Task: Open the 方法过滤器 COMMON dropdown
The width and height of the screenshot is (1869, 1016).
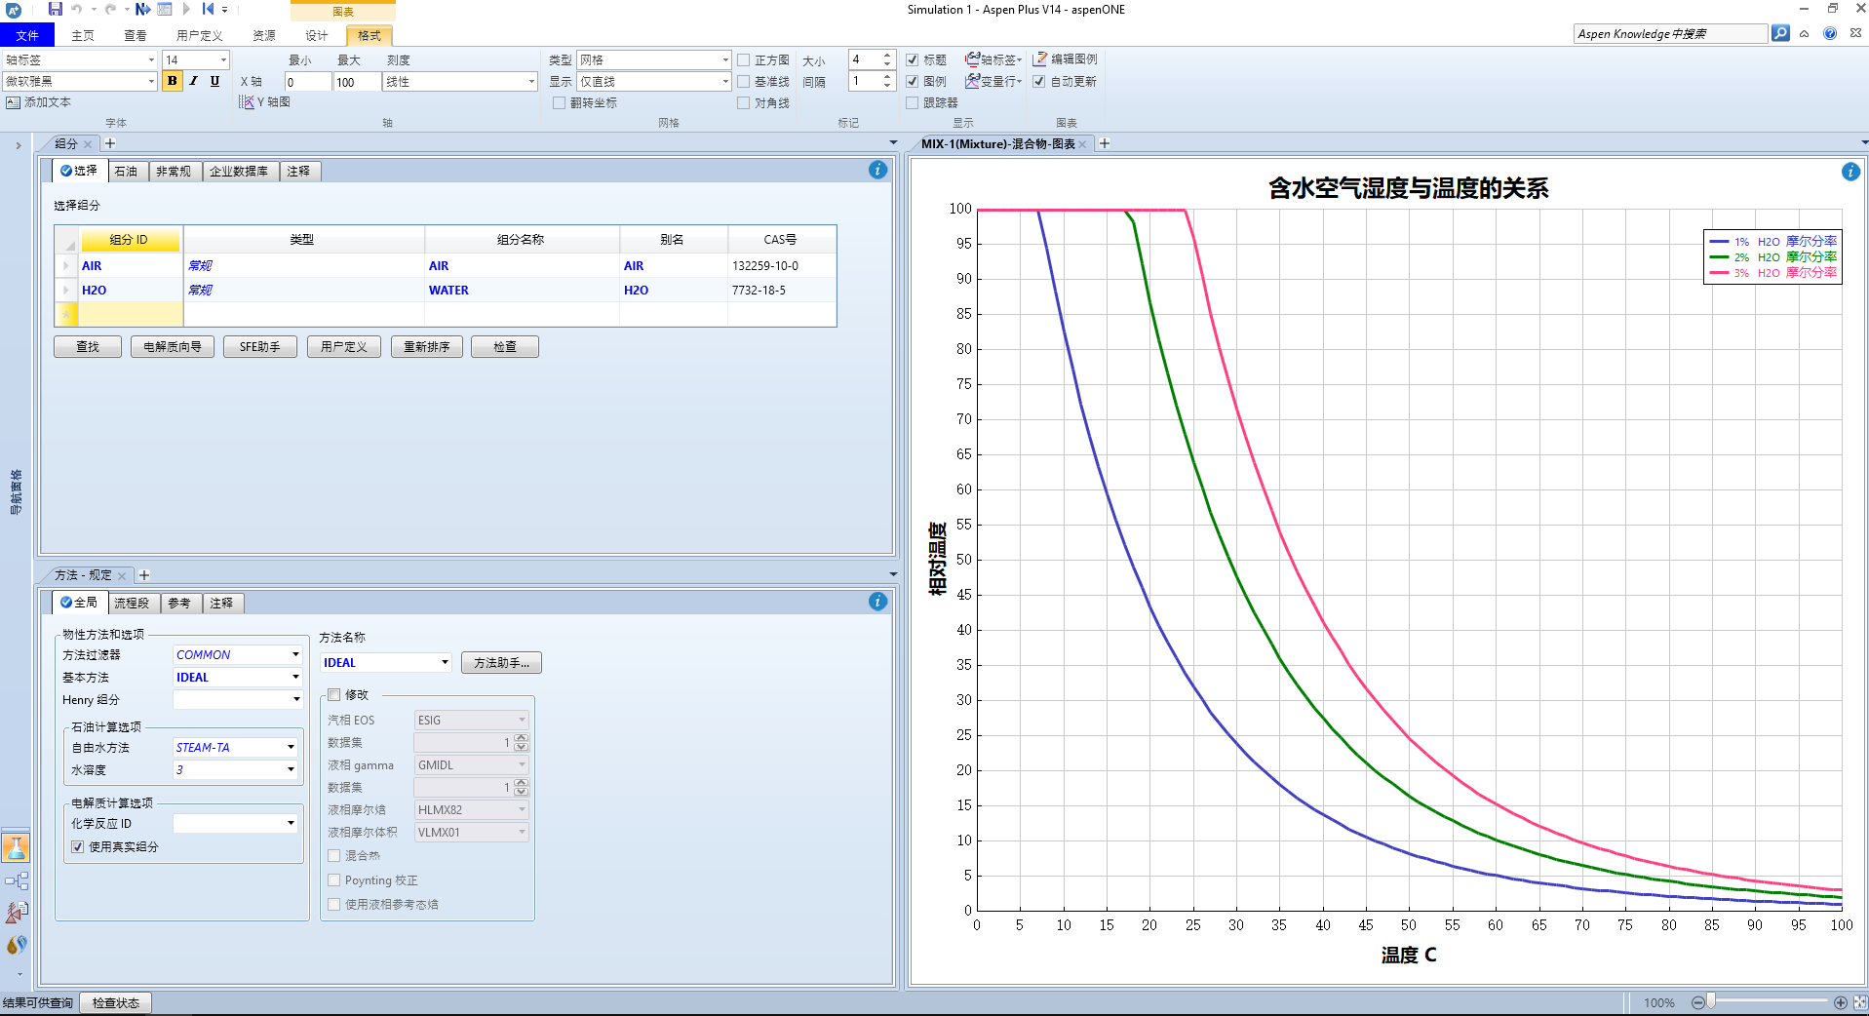Action: pyautogui.click(x=295, y=654)
